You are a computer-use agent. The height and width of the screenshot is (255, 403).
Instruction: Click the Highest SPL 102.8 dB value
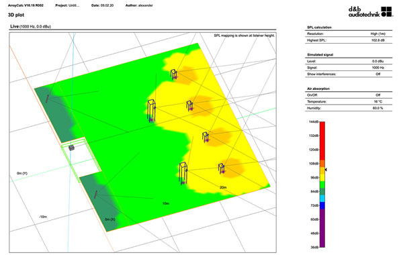(377, 40)
